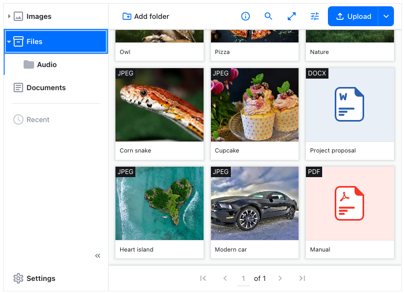Click the info icon in toolbar
Viewport: 404px width, 294px height.
pos(246,16)
